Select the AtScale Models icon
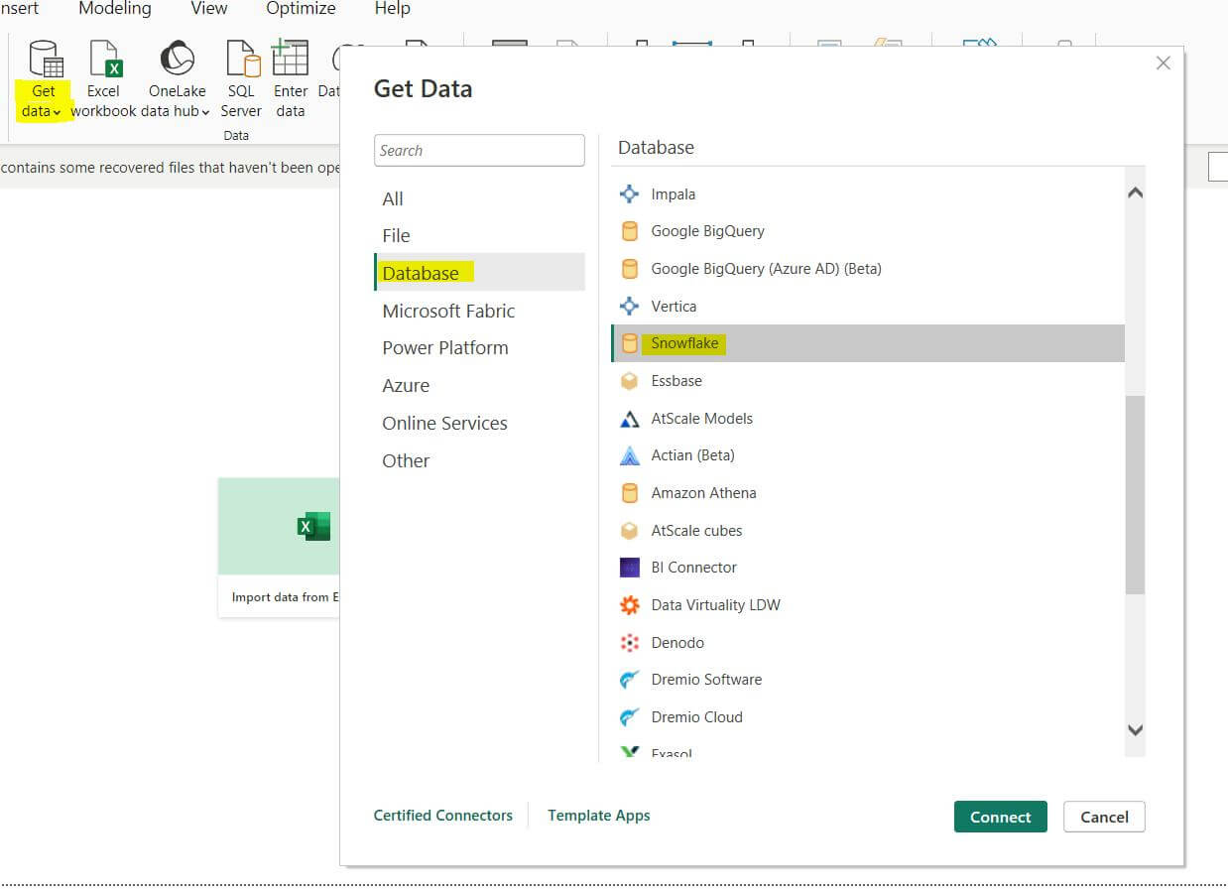The image size is (1228, 893). 629,419
